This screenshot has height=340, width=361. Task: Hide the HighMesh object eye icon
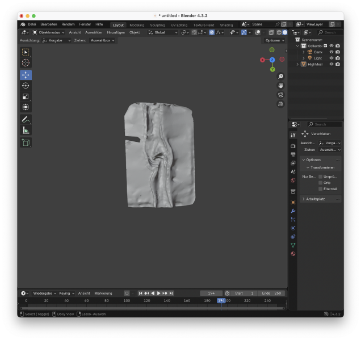(x=331, y=64)
